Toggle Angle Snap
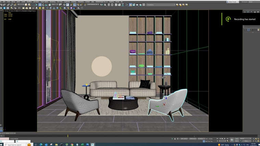The height and width of the screenshot is (146, 260). click(75, 5)
